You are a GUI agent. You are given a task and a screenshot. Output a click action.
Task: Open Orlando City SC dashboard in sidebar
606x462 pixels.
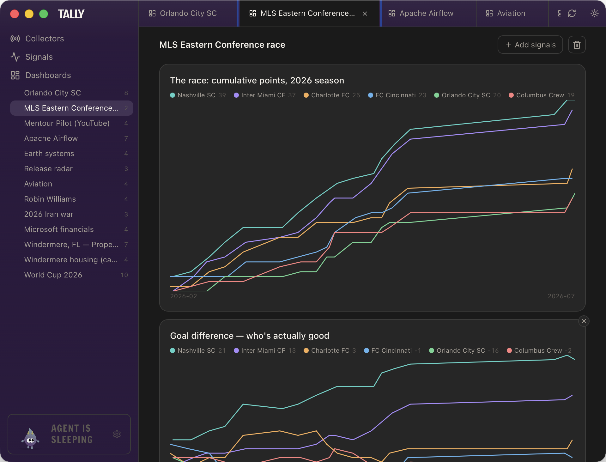tap(72, 93)
